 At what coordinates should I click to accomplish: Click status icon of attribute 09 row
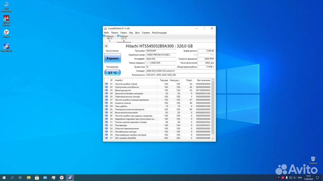(x=106, y=106)
